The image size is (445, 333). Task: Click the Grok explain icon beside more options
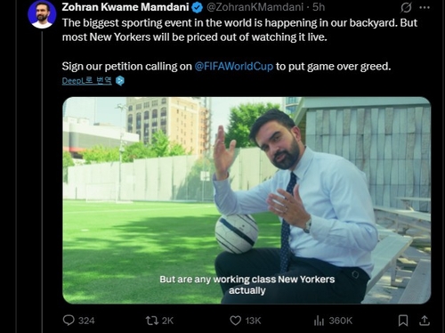[406, 8]
